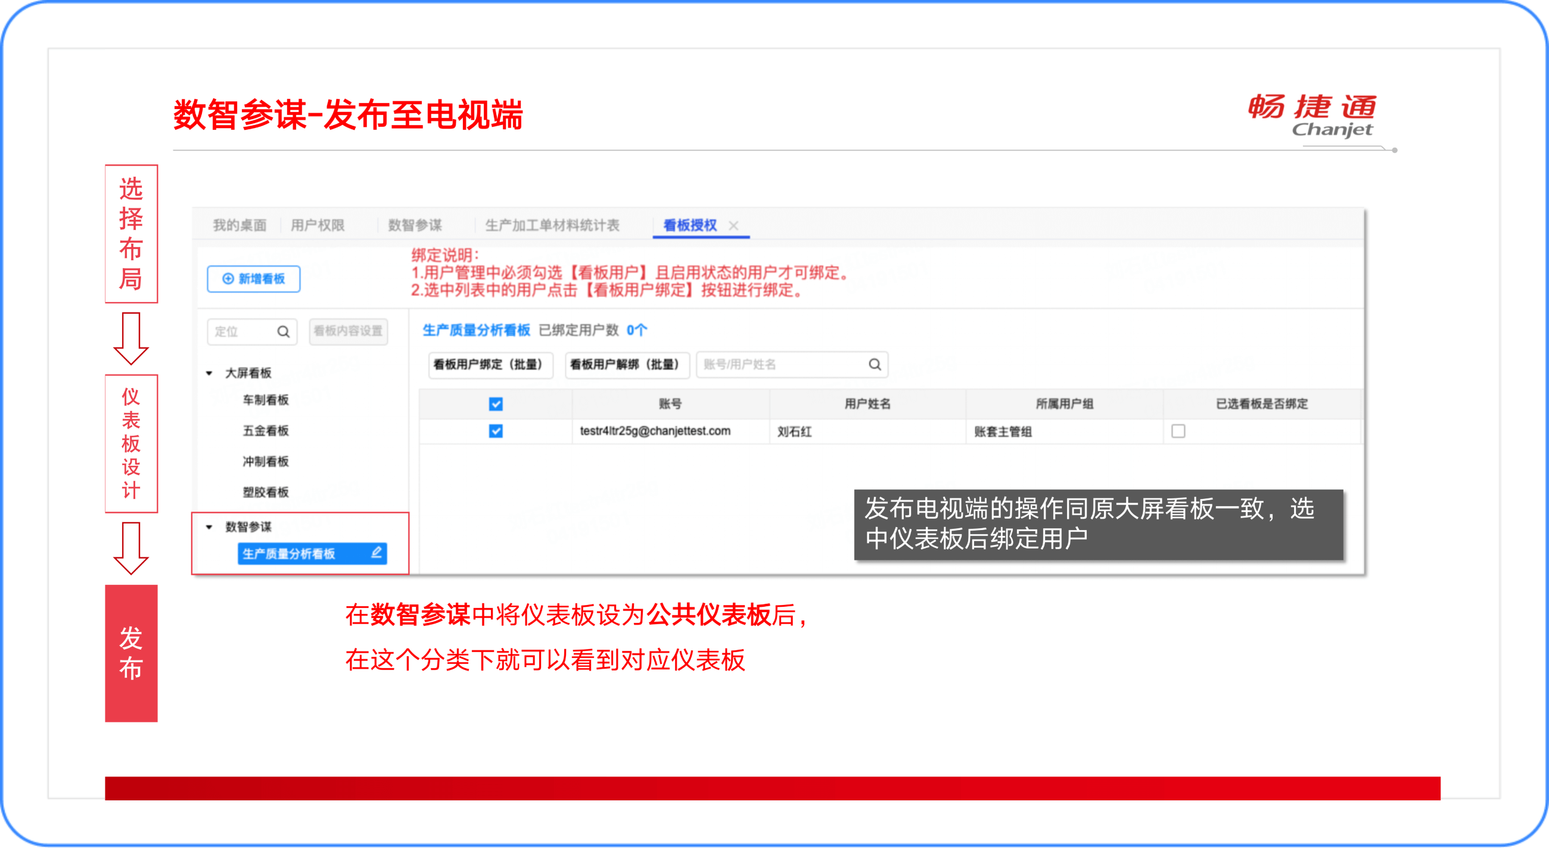The width and height of the screenshot is (1549, 848).
Task: Click the 账号 column header
Action: [x=670, y=404]
